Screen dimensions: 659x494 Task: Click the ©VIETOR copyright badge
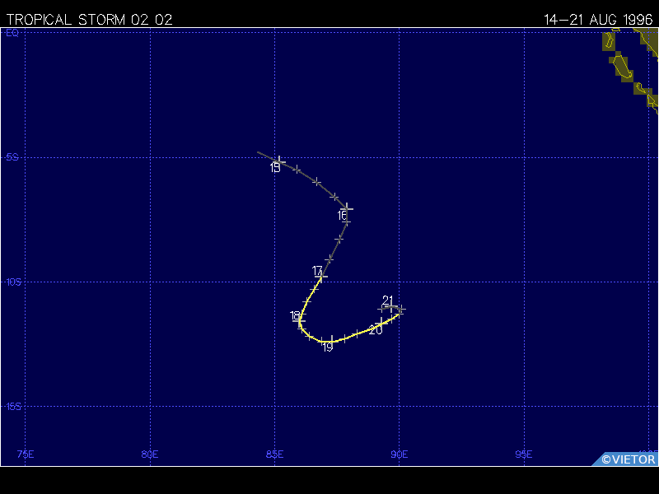625,459
